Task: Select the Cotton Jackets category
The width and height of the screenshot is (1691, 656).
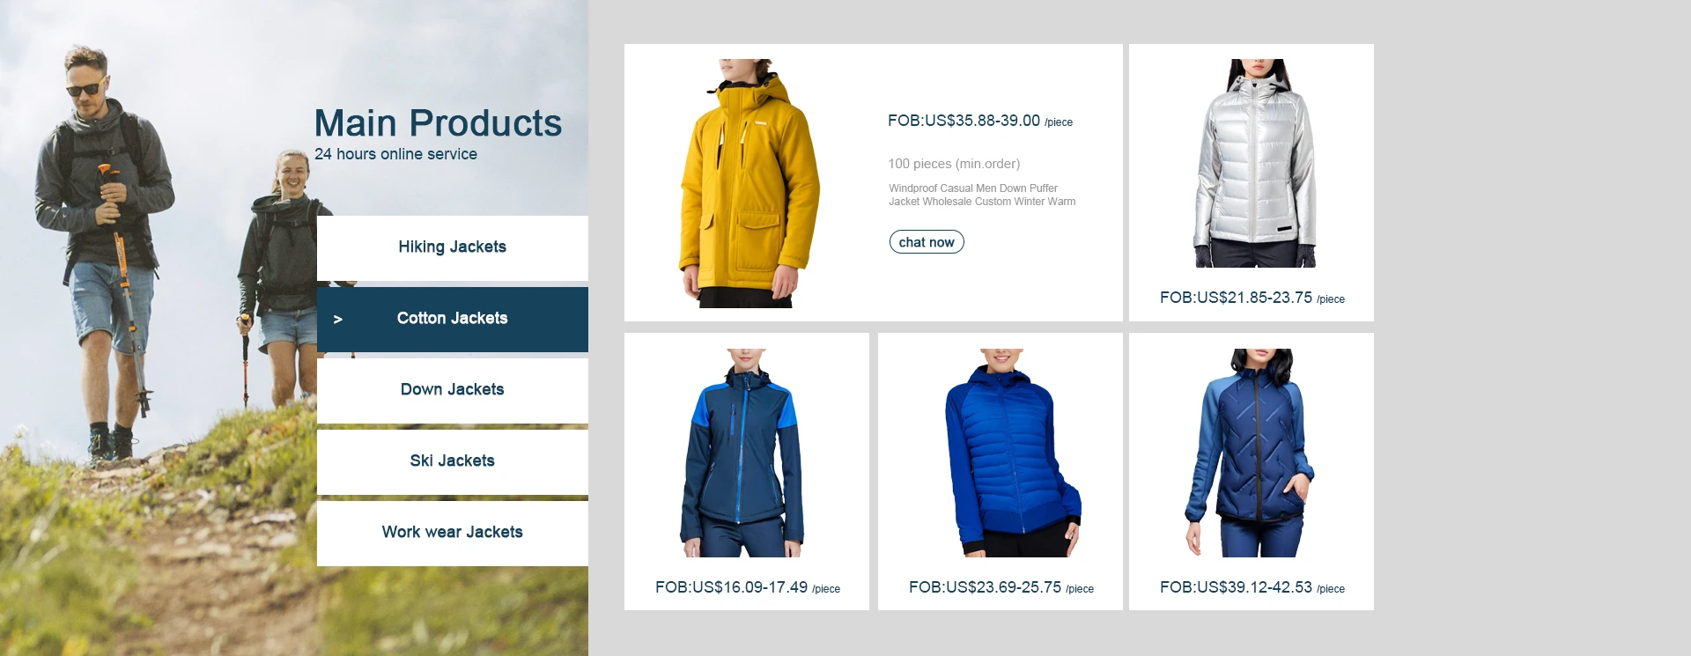Action: 452,319
